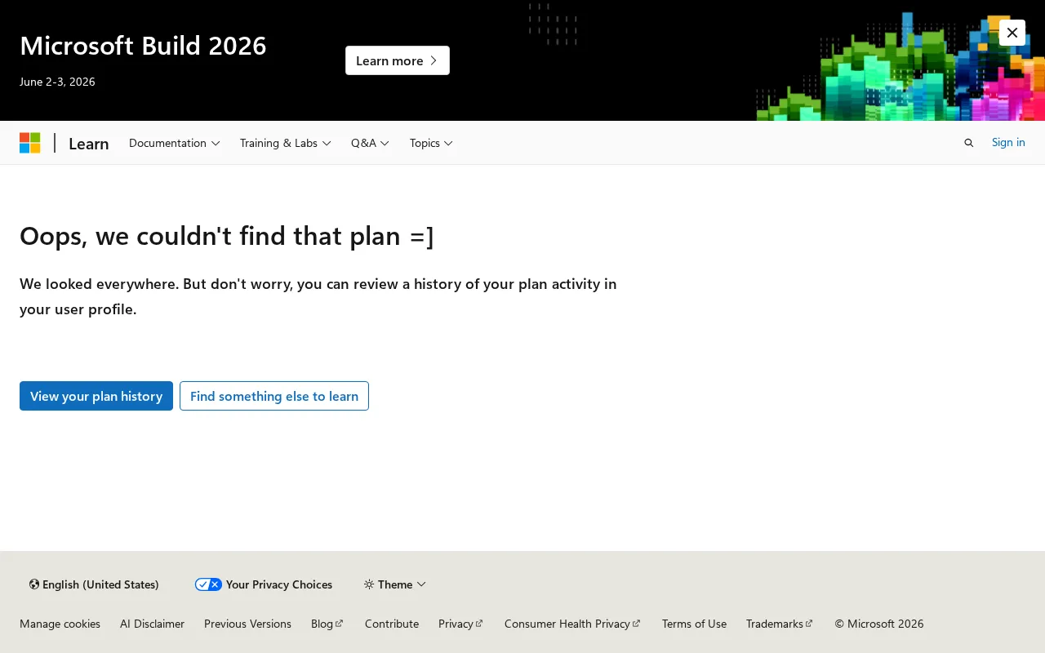Viewport: 1045px width, 653px height.
Task: Click View your plan history button
Action: (x=96, y=396)
